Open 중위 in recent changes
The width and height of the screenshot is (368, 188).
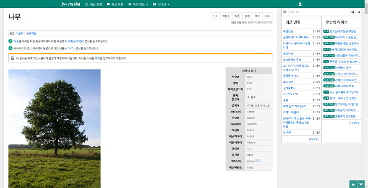(285, 100)
